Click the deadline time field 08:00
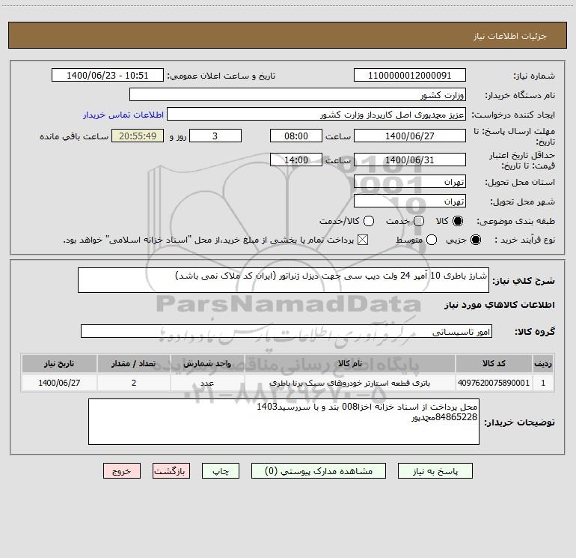 [x=296, y=136]
